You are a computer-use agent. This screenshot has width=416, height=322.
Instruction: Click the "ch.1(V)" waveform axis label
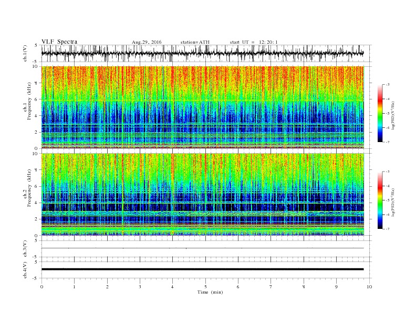pos(25,53)
